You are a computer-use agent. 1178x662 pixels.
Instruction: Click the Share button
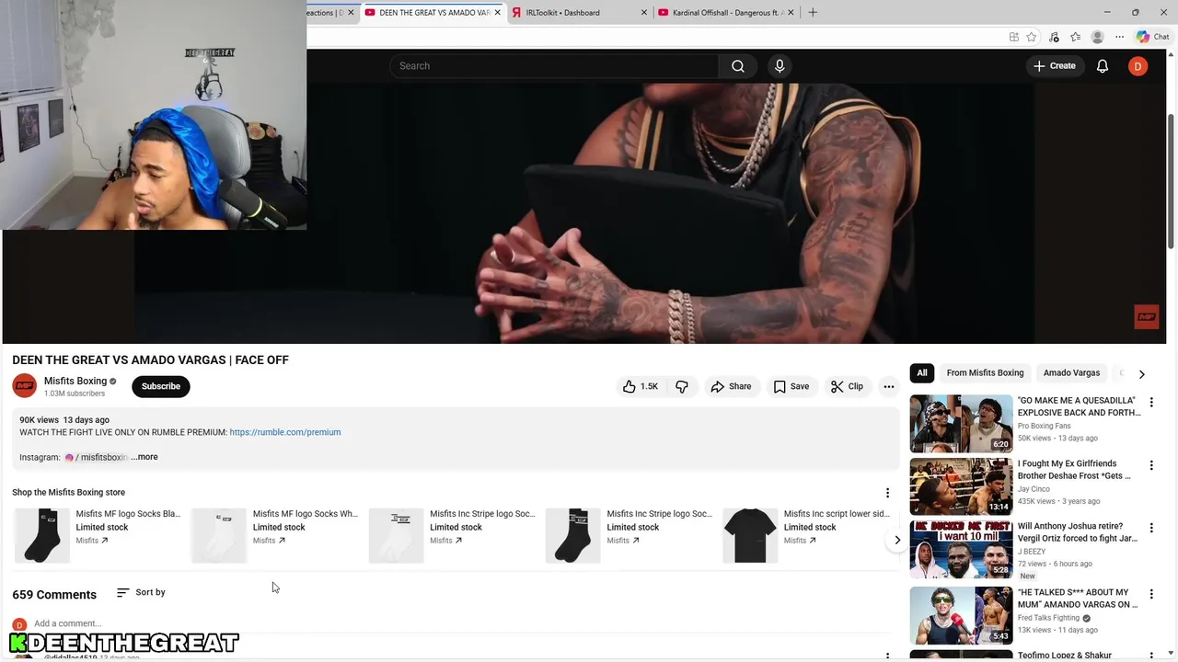pyautogui.click(x=731, y=386)
